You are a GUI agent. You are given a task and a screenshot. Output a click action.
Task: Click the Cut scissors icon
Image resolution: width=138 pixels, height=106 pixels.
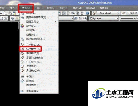(1, 13)
